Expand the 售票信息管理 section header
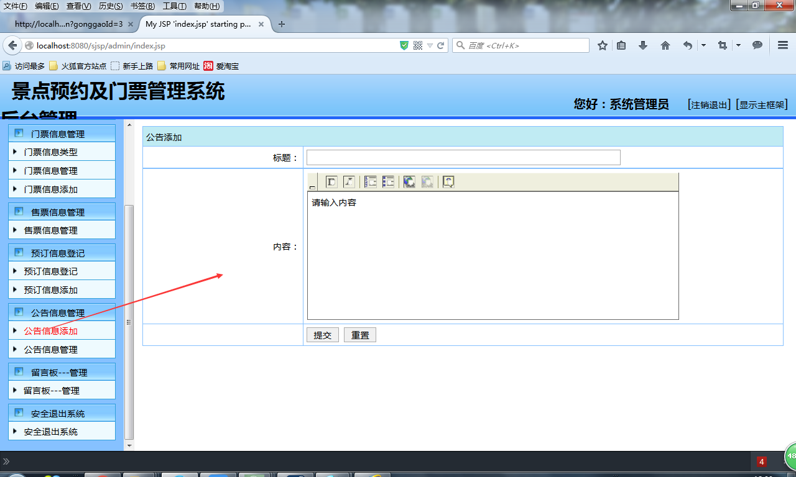 [x=62, y=212]
